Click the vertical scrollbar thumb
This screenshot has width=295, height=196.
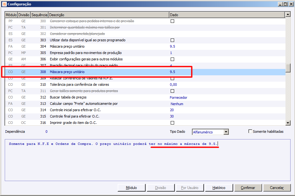(288, 68)
